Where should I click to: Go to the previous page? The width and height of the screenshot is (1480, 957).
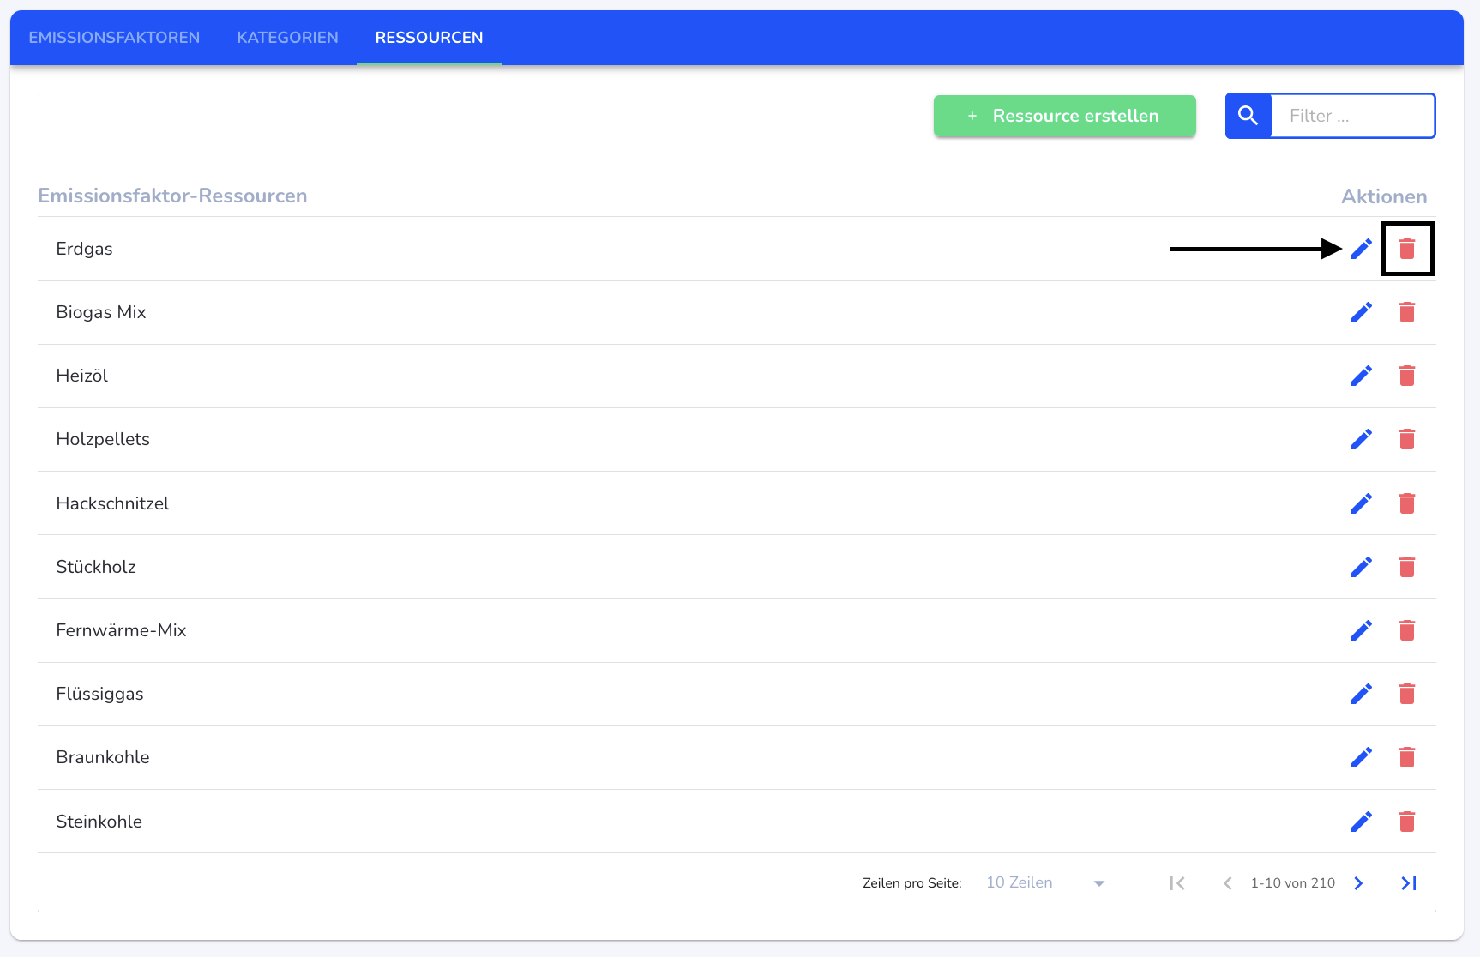(x=1228, y=883)
